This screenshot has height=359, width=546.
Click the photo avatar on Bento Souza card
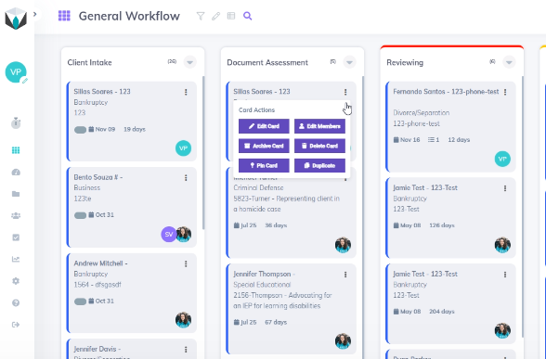(x=184, y=235)
